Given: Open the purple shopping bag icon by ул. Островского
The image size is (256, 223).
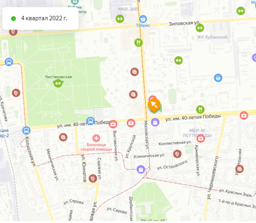Looking at the screenshot, I should [x=141, y=169].
